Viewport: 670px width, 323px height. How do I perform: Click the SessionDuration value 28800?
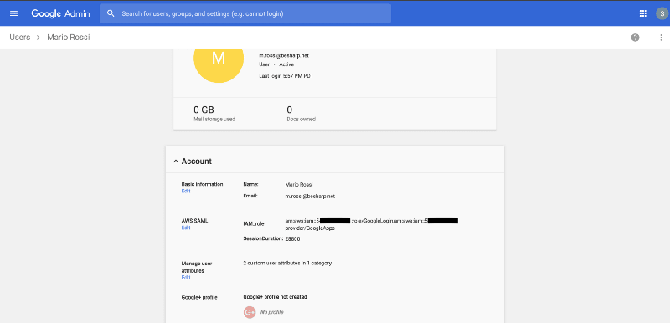coord(292,239)
